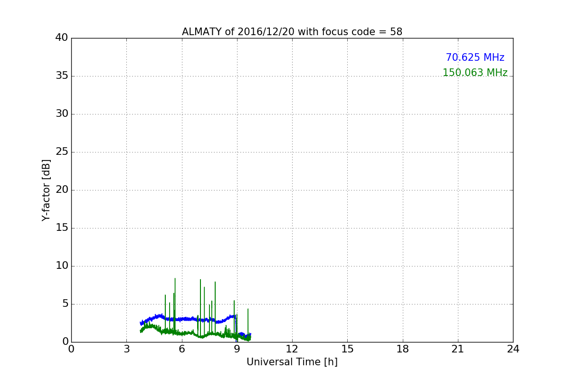
Task: Click the y-axis tick label '10'
Action: click(x=62, y=266)
